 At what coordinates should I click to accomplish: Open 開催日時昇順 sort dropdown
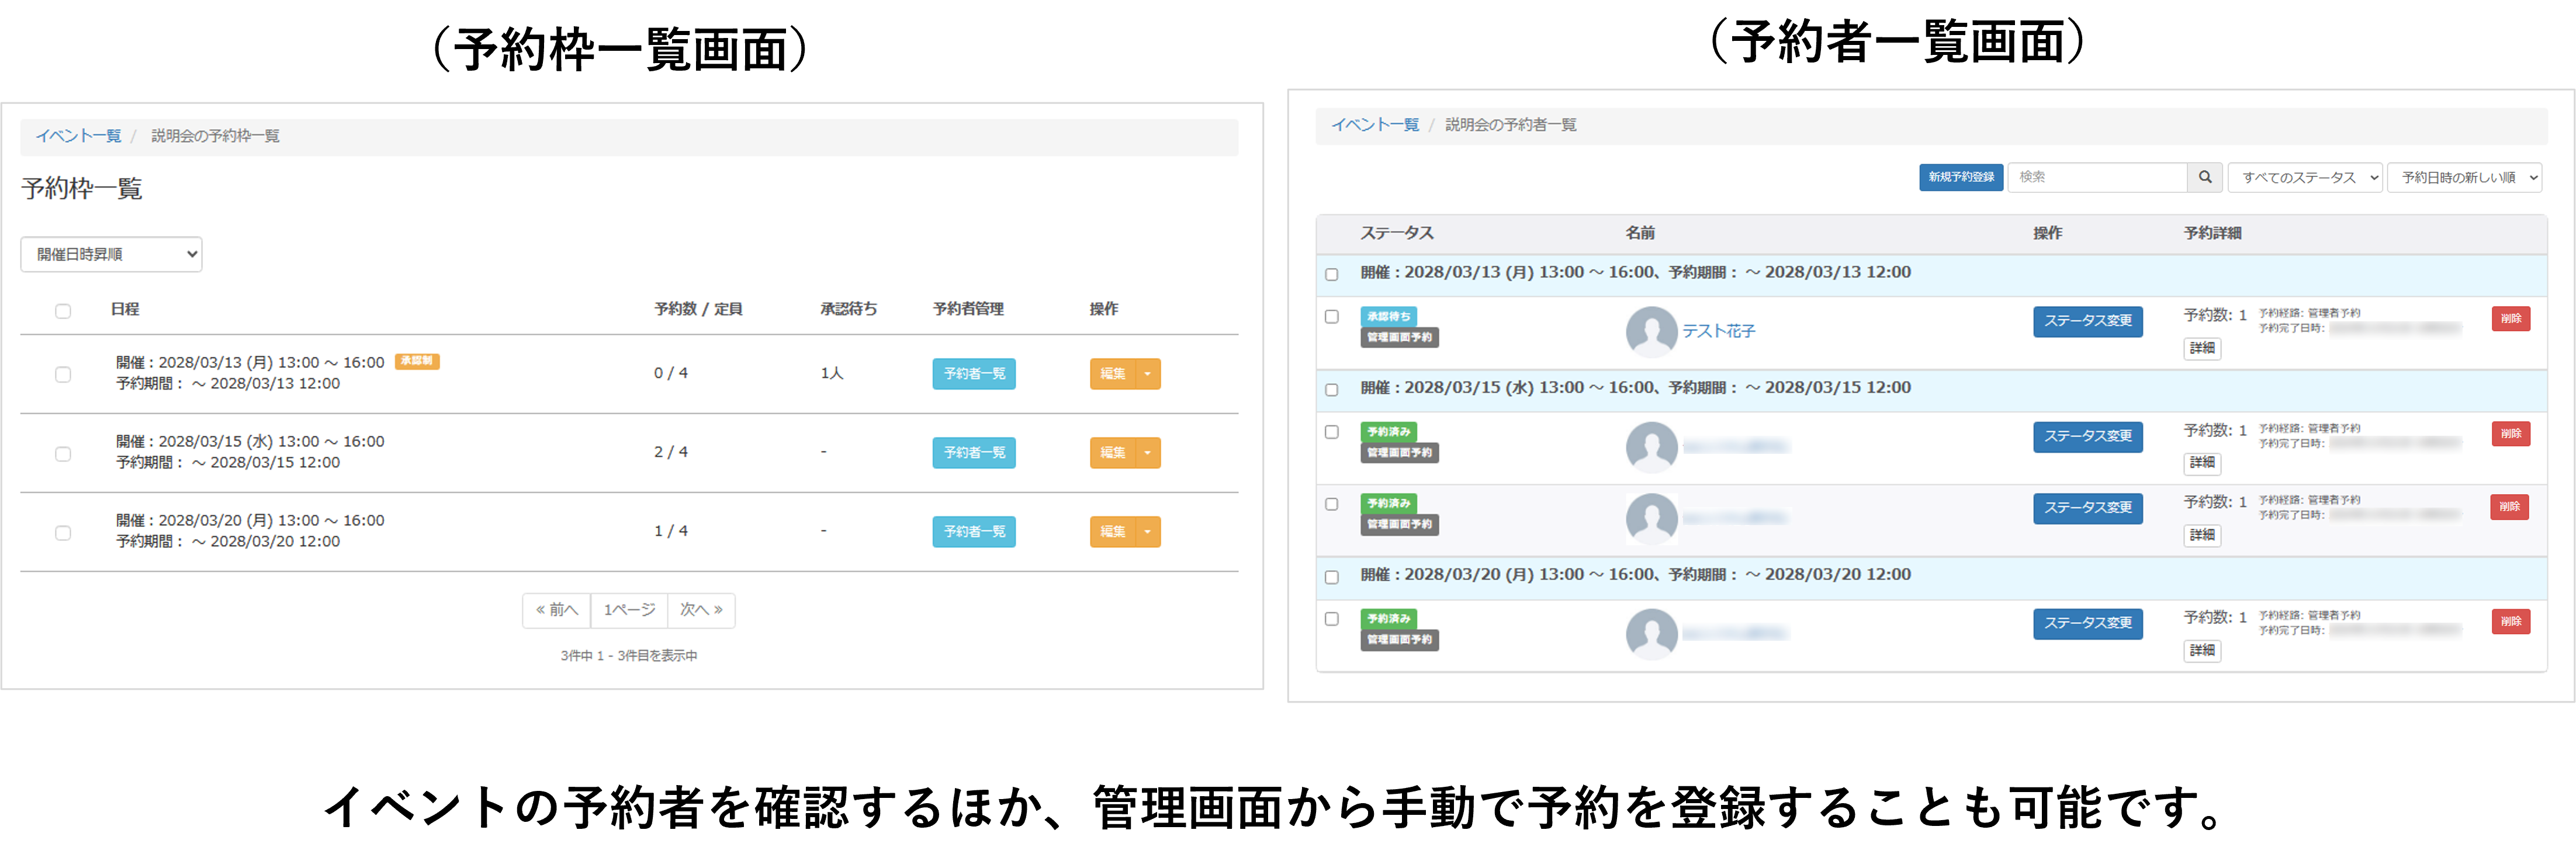(x=111, y=254)
